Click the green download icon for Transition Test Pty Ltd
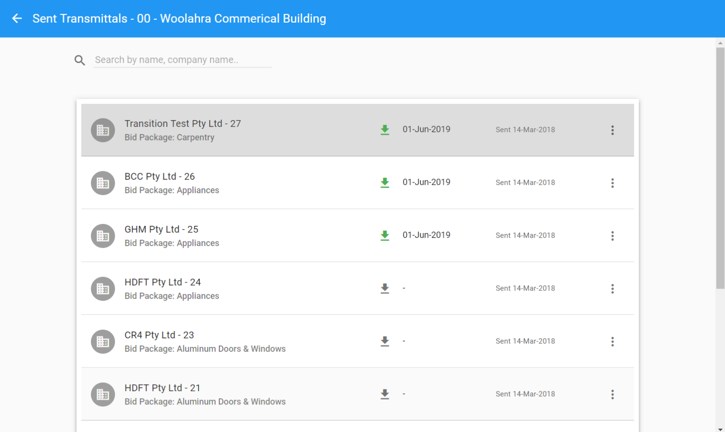This screenshot has height=432, width=725. pyautogui.click(x=385, y=129)
